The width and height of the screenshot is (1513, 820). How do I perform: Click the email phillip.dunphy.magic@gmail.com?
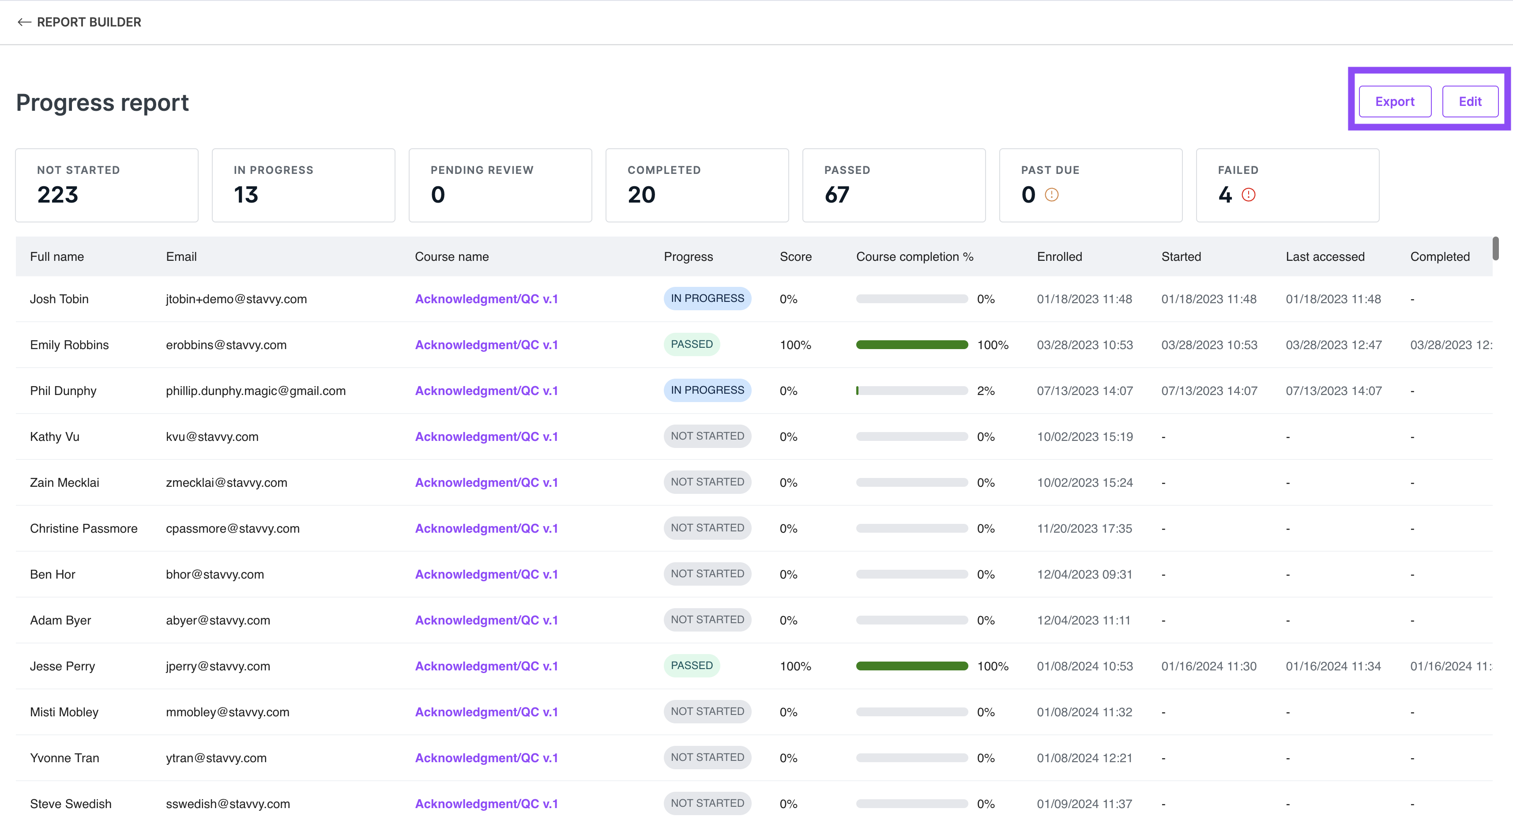pos(256,391)
